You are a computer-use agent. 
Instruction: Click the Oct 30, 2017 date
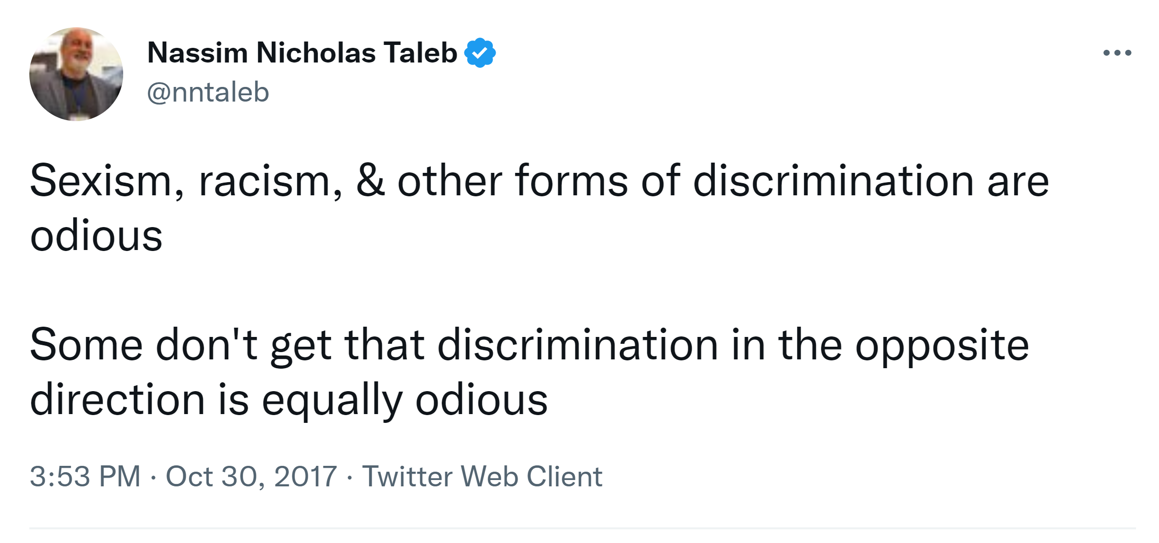[251, 476]
